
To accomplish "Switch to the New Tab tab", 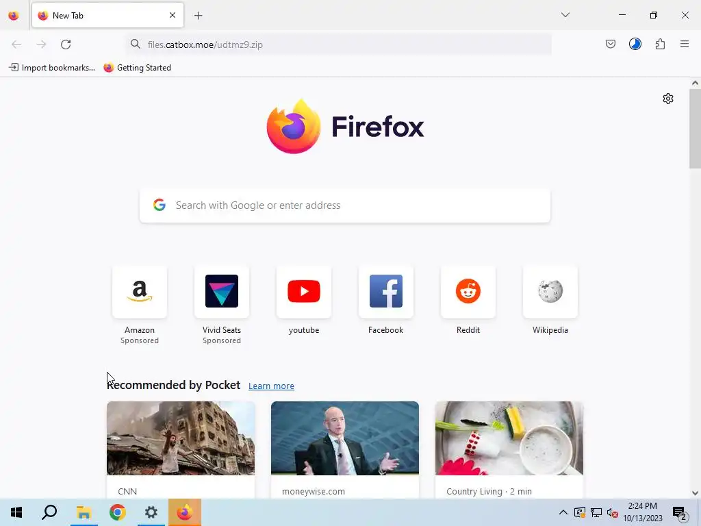I will click(x=107, y=15).
